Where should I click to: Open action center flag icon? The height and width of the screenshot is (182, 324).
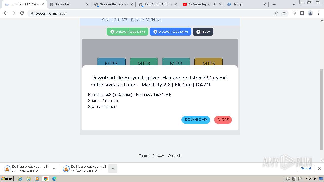(x=300, y=179)
